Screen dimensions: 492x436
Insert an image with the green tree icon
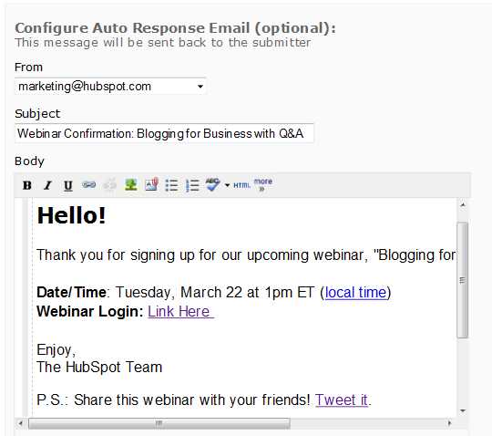tap(131, 184)
